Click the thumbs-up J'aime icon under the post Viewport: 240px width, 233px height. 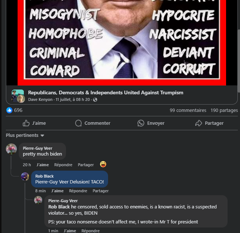(x=26, y=123)
